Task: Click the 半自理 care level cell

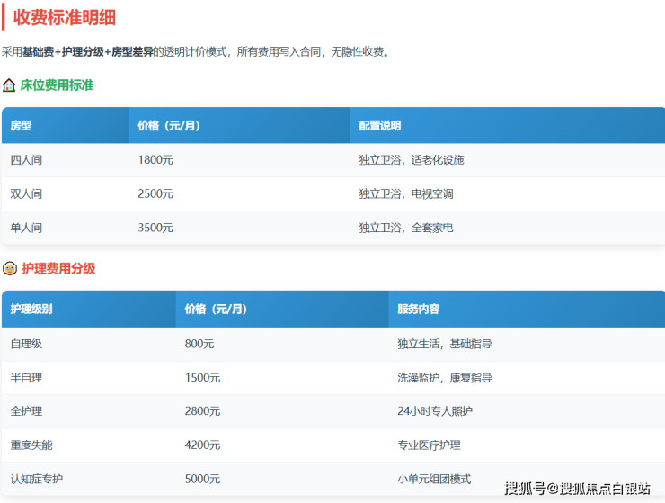Action: pyautogui.click(x=26, y=378)
